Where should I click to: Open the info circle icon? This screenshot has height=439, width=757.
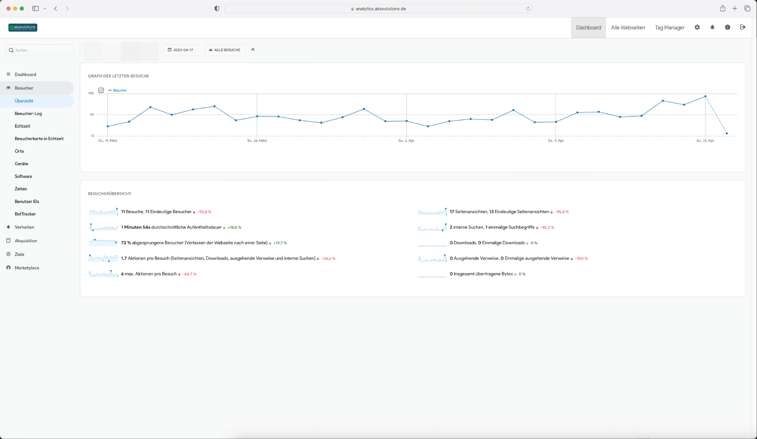click(727, 27)
